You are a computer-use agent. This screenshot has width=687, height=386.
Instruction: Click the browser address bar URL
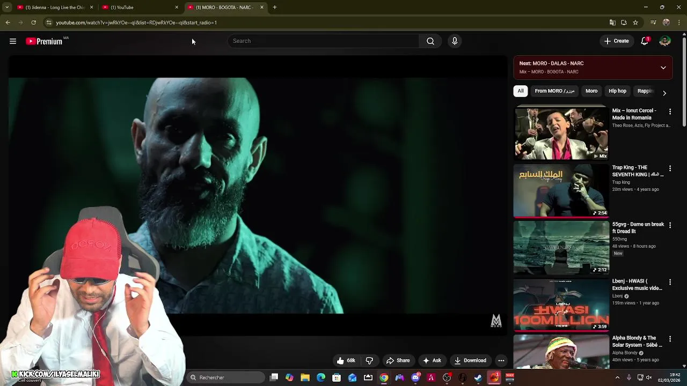pos(136,23)
